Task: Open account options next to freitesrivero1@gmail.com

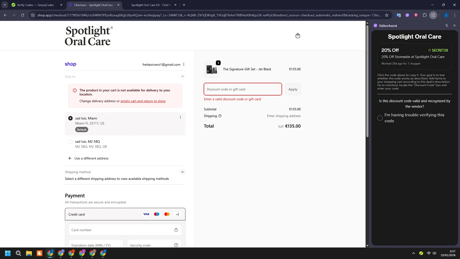Action: pos(184,64)
